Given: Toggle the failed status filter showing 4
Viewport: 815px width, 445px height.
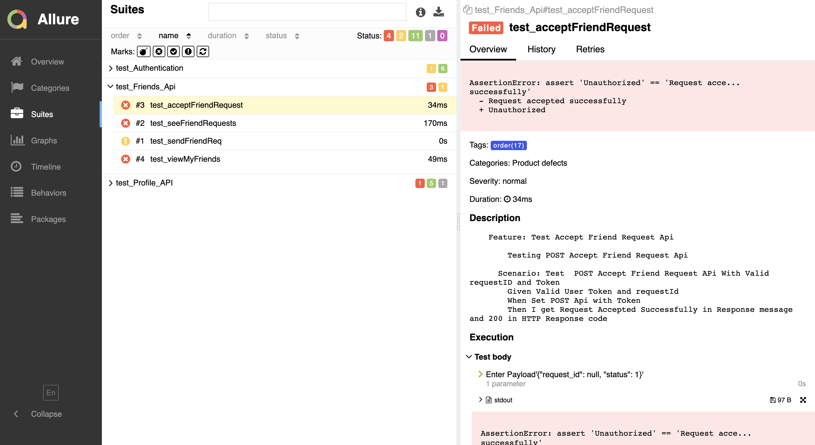Looking at the screenshot, I should pos(389,36).
